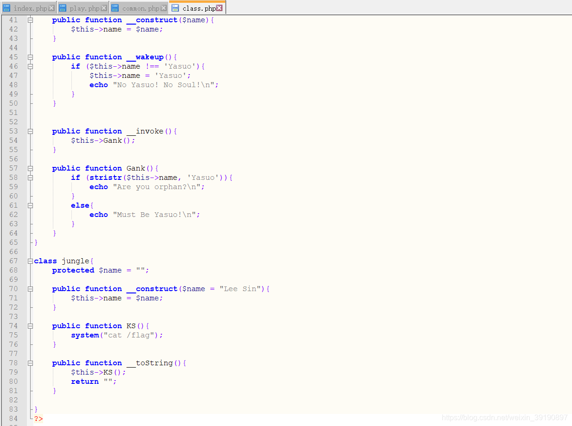Collapse the __invoke function fold at line 53
The image size is (572, 426).
click(30, 131)
